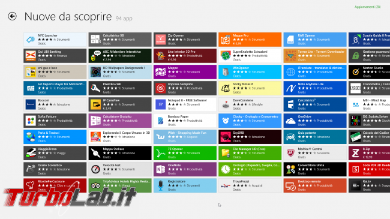Image resolution: width=390 pixels, height=219 pixels.
Task: Click the Jet Reports Player title
Action: coord(61,84)
